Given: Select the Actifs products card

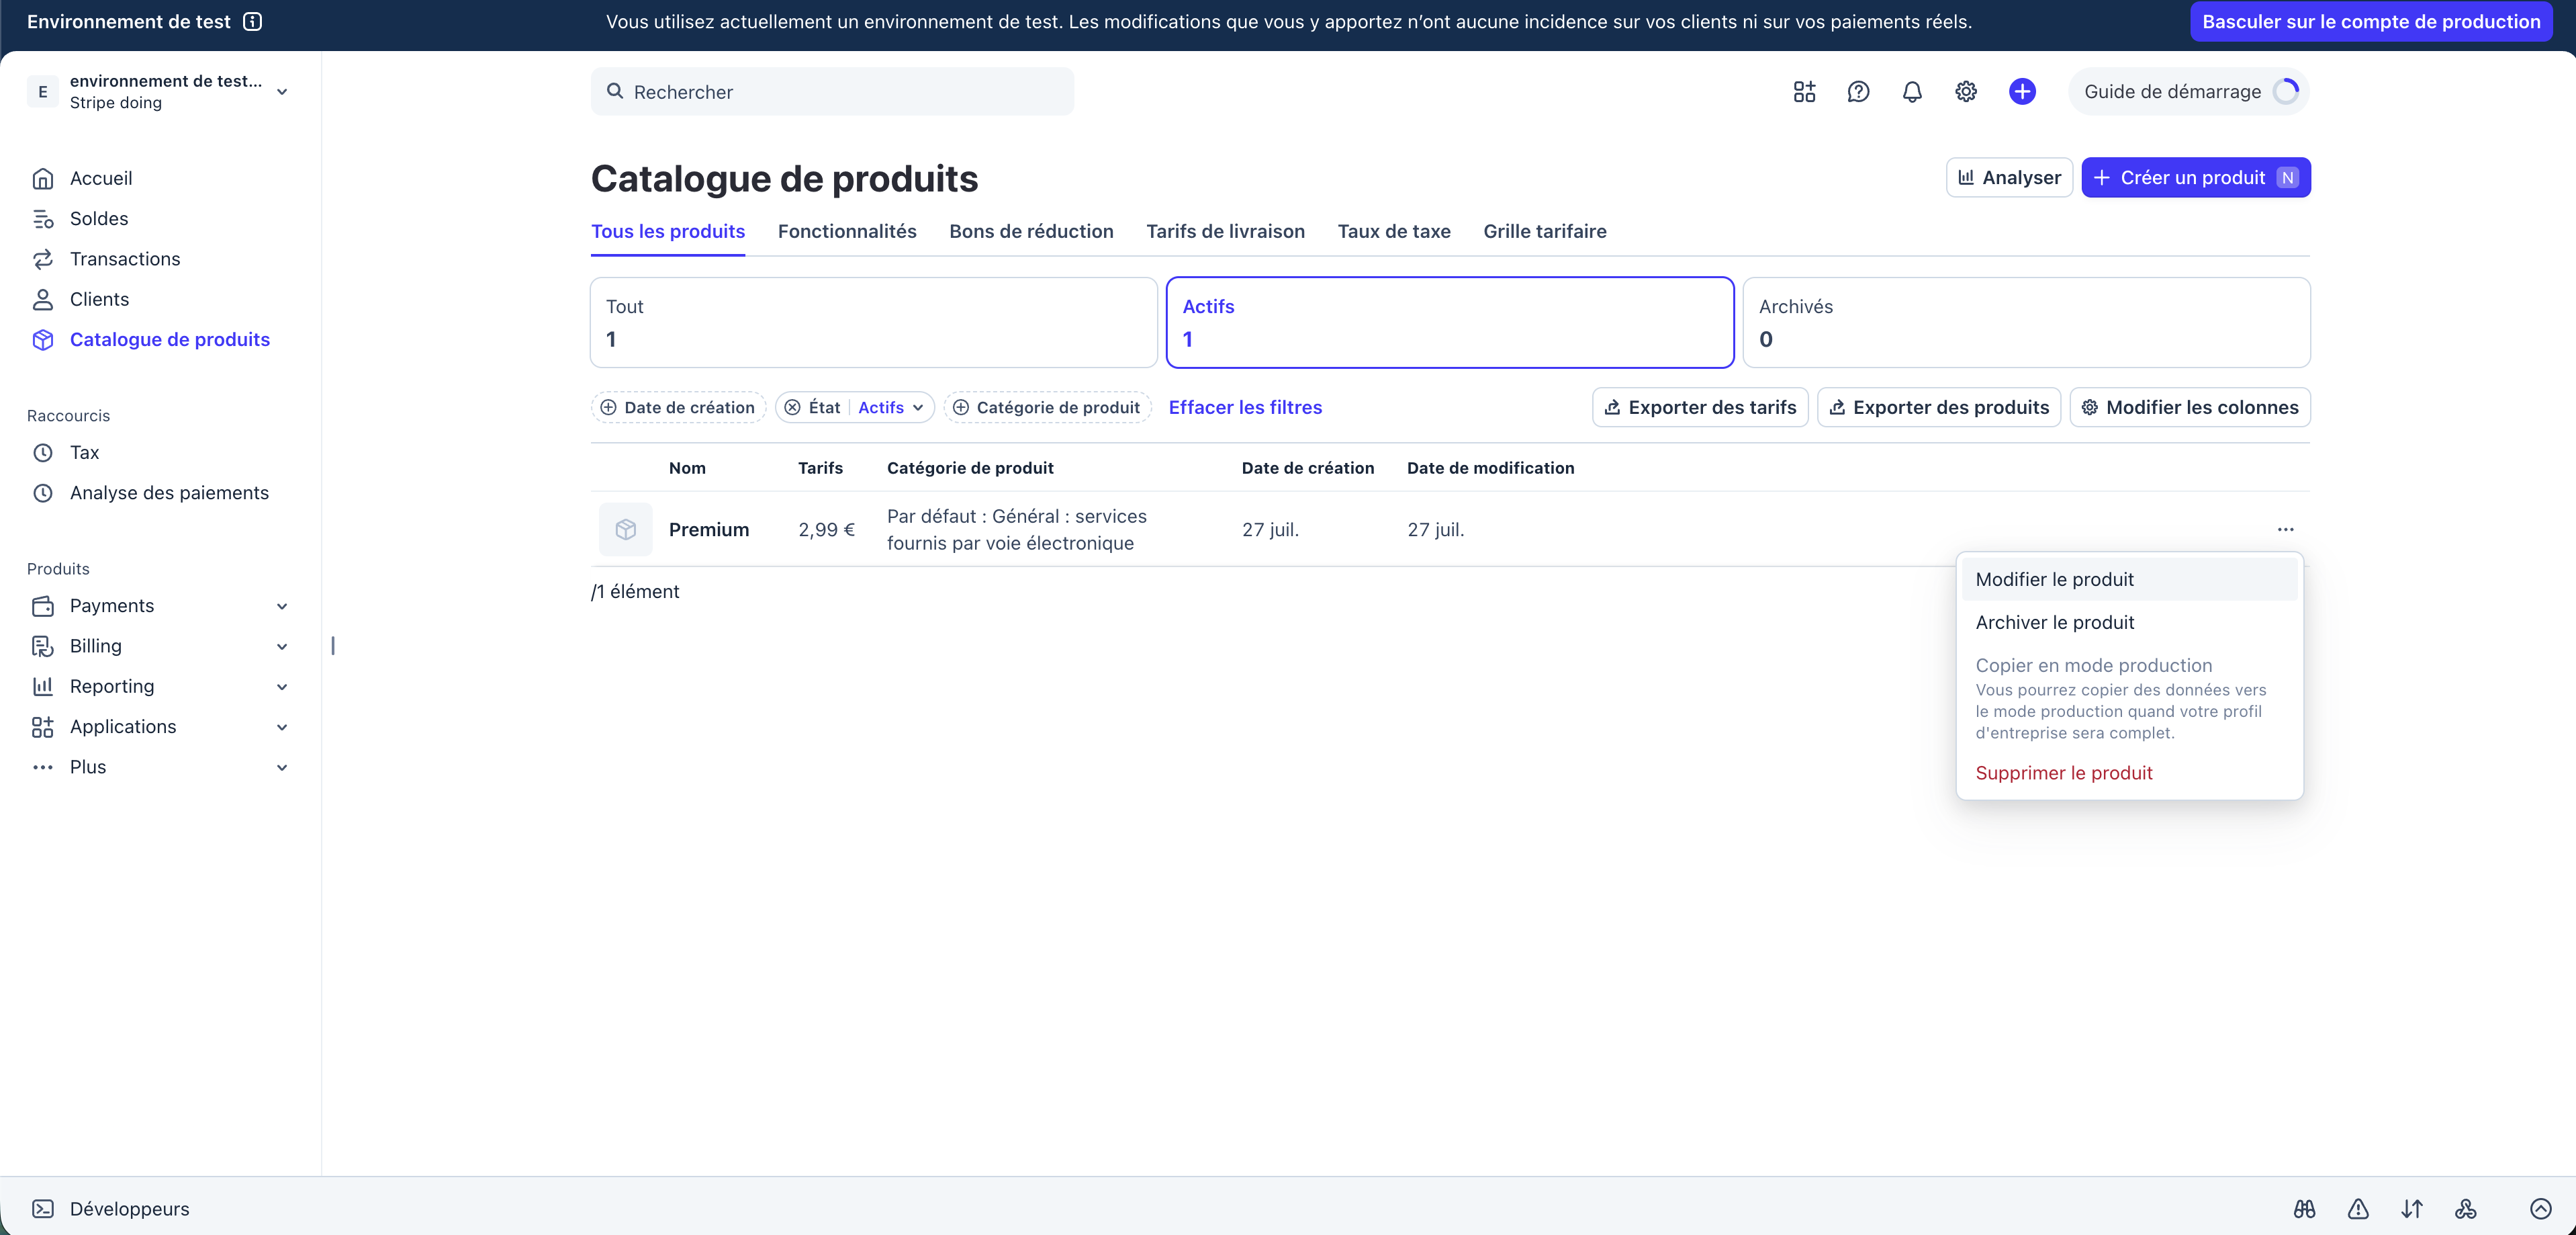Looking at the screenshot, I should (x=1450, y=323).
